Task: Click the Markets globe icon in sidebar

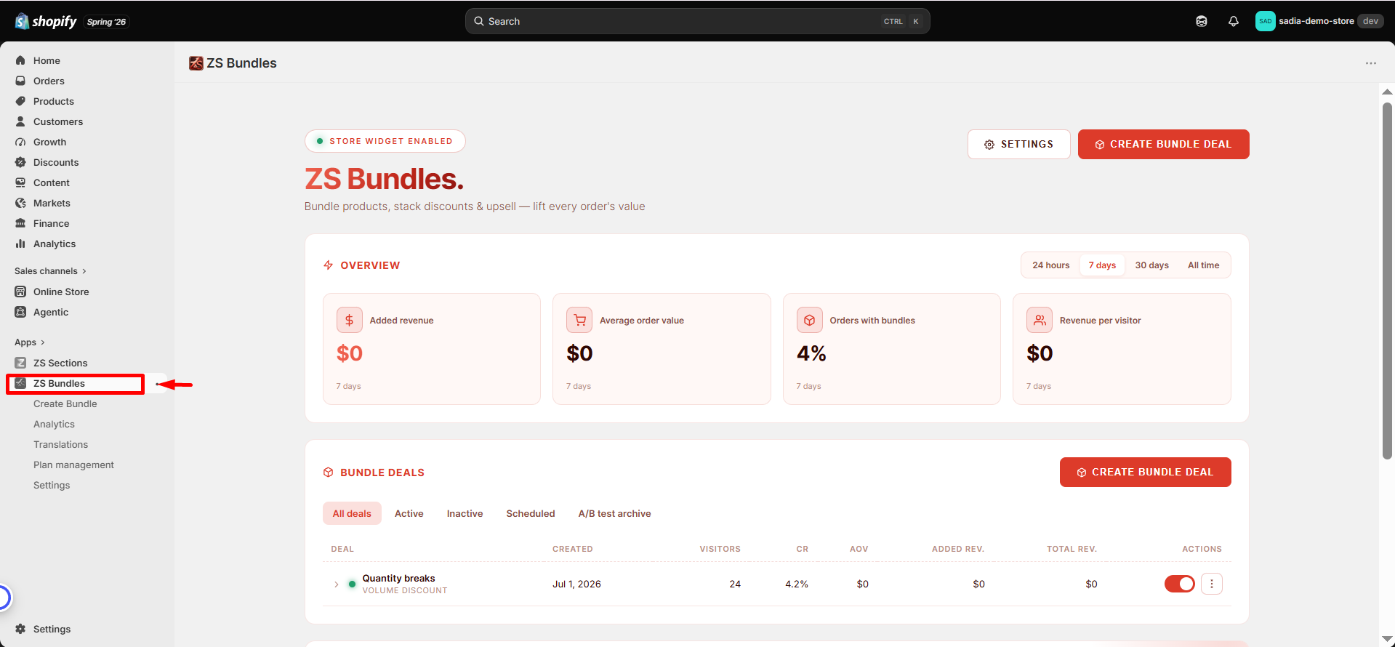Action: click(20, 203)
